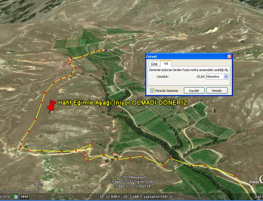Click the Kaydet button
The height and width of the screenshot is (201, 263).
[194, 90]
